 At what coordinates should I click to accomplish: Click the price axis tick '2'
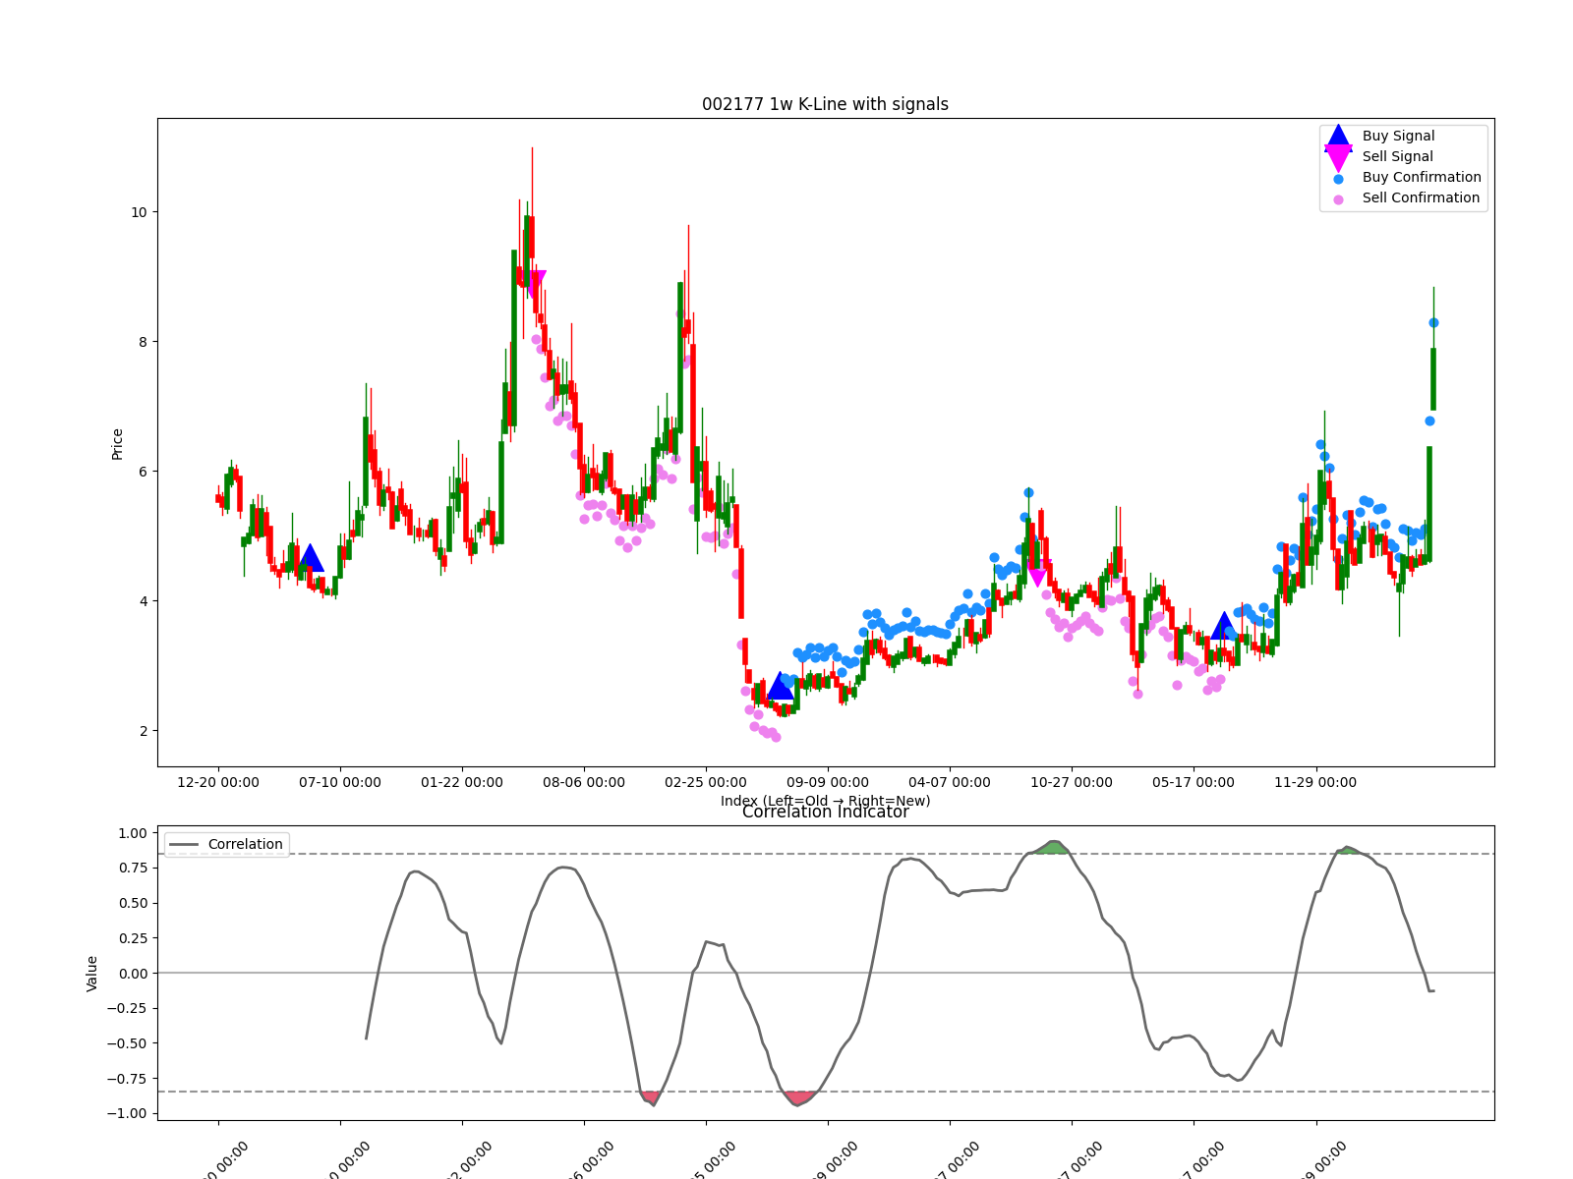point(143,731)
